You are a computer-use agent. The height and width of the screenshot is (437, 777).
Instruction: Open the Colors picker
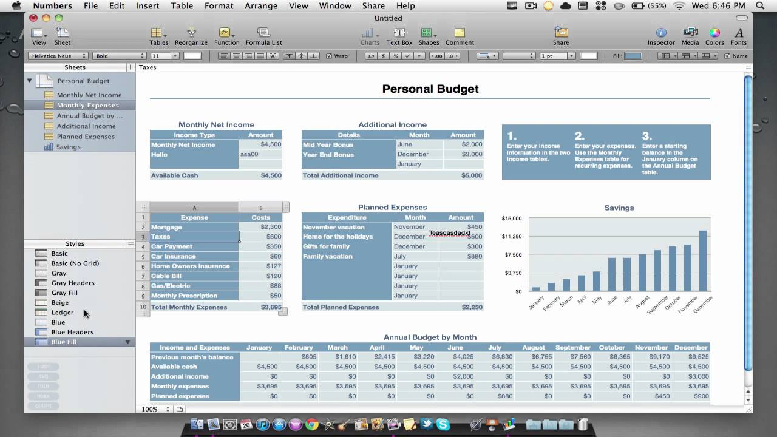(714, 36)
